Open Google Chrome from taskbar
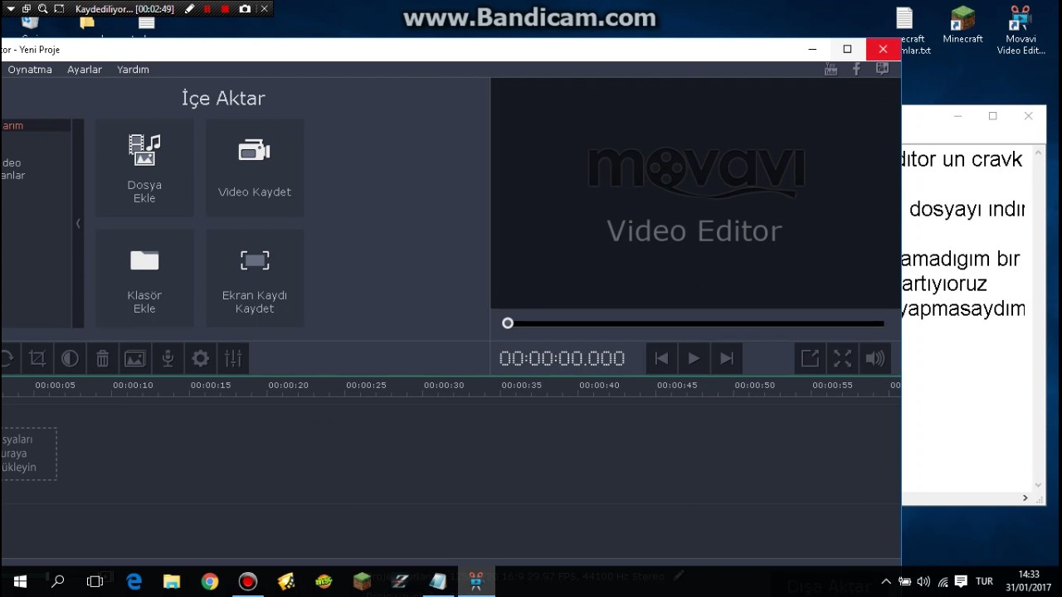Image resolution: width=1062 pixels, height=597 pixels. pyautogui.click(x=210, y=582)
